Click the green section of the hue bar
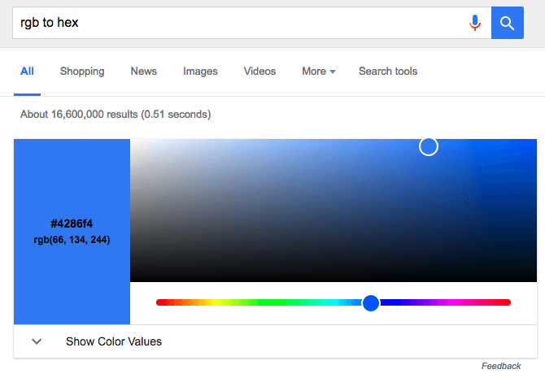Viewport: 545px width, 378px height. 260,302
